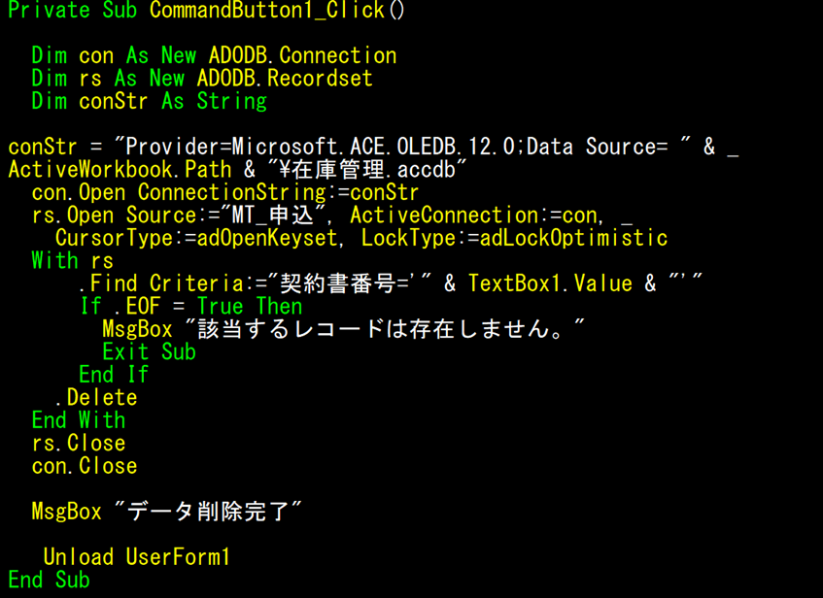
Task: Click the adOpenKeyset cursor type text
Action: pyautogui.click(x=266, y=238)
